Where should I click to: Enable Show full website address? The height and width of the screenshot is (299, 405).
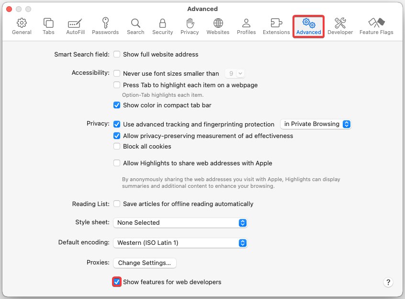tap(117, 55)
